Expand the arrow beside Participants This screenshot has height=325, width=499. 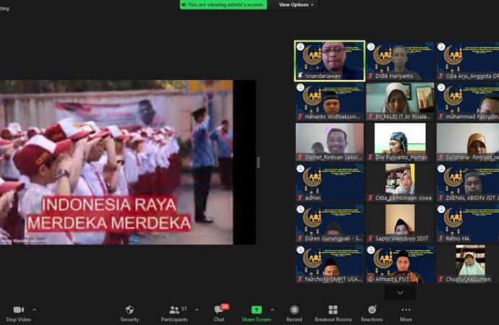click(x=197, y=309)
